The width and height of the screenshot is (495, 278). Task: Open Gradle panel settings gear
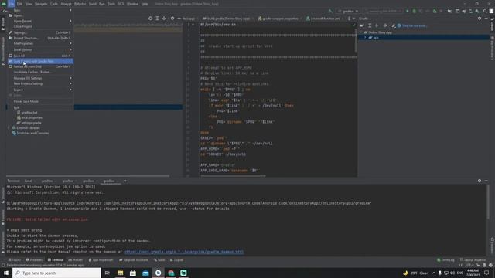pyautogui.click(x=480, y=19)
